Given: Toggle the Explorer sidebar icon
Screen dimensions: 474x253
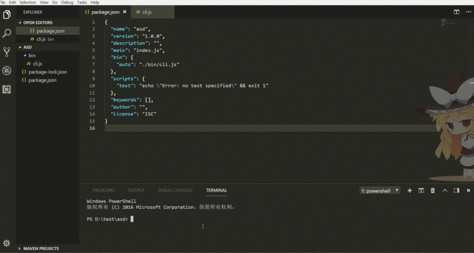Looking at the screenshot, I should pyautogui.click(x=7, y=14).
